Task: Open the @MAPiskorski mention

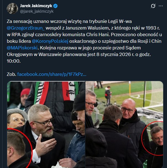Action: (x=22, y=48)
